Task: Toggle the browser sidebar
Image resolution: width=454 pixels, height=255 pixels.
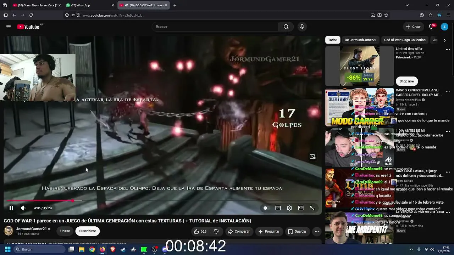Action: point(6,15)
